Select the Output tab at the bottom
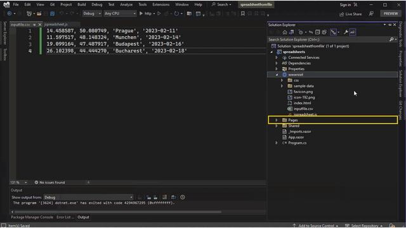The width and height of the screenshot is (406, 228). (83, 217)
